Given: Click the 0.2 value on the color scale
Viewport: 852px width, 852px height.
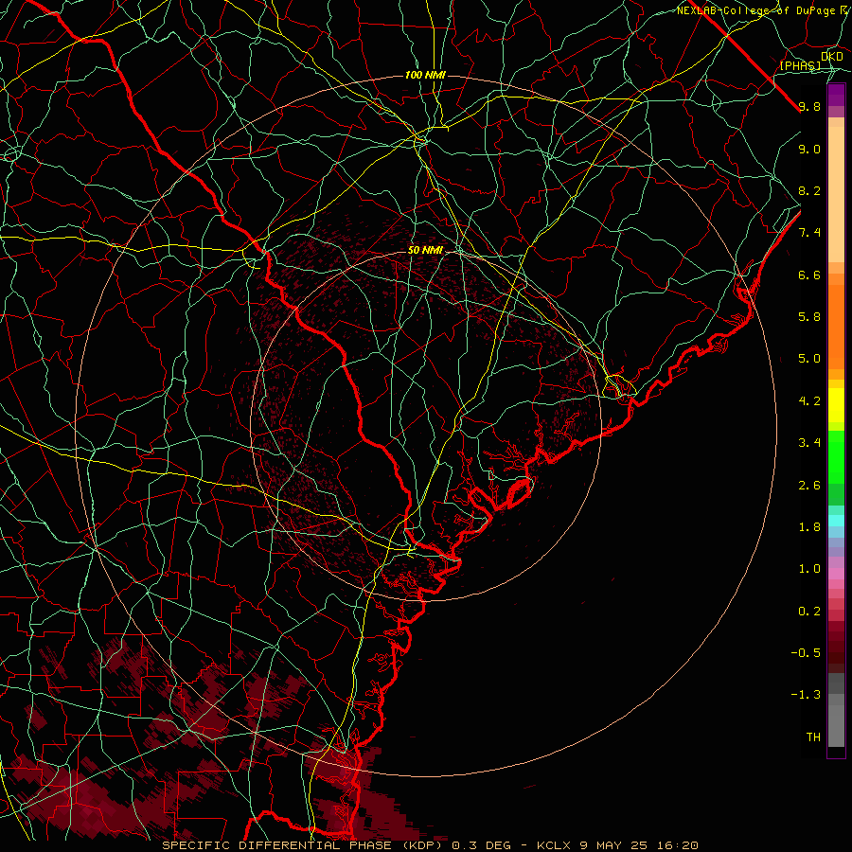Looking at the screenshot, I should [809, 612].
